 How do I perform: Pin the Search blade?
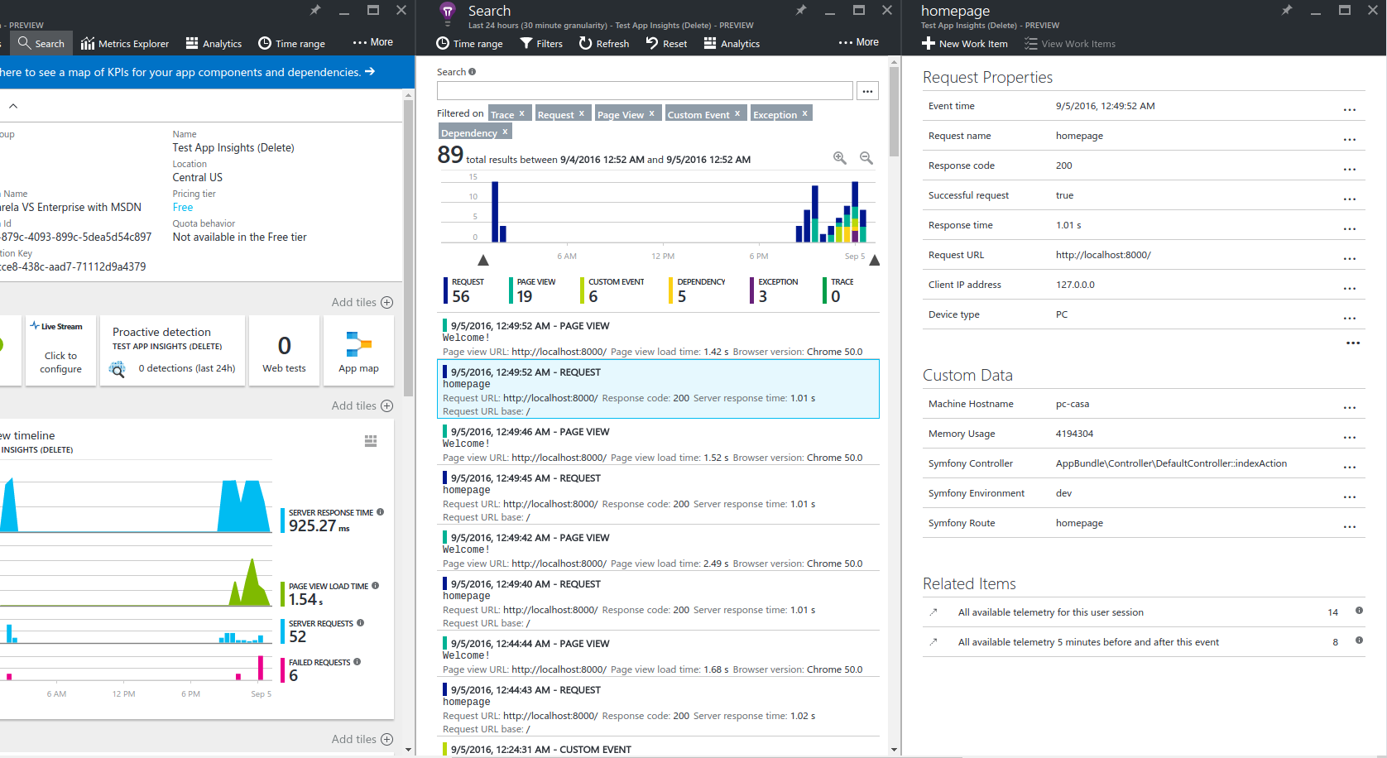801,10
